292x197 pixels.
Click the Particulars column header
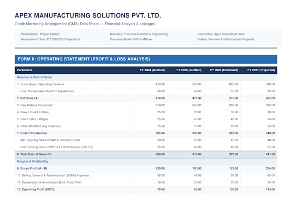click(24, 70)
